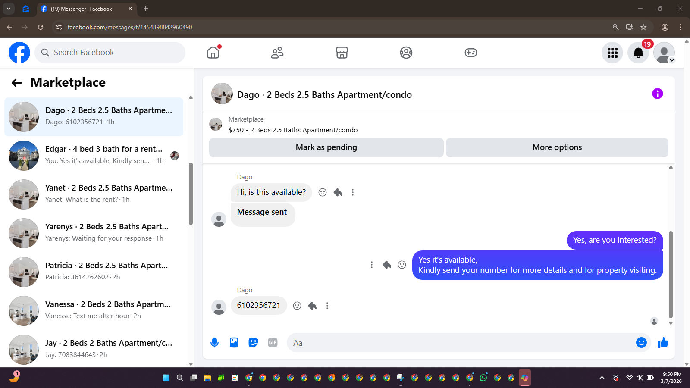Open Windows taskbar search
The image size is (690, 388).
click(180, 378)
